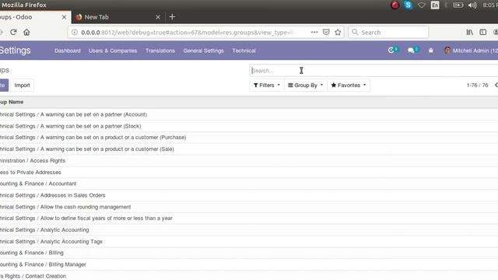Image resolution: width=498 pixels, height=280 pixels.
Task: Open the 'Finance / Accountant' row
Action: click(x=249, y=184)
